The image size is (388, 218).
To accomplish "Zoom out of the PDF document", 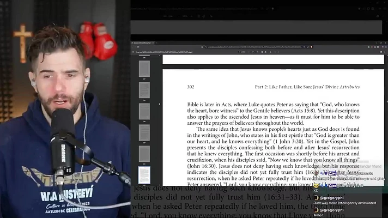I will pos(248,52).
